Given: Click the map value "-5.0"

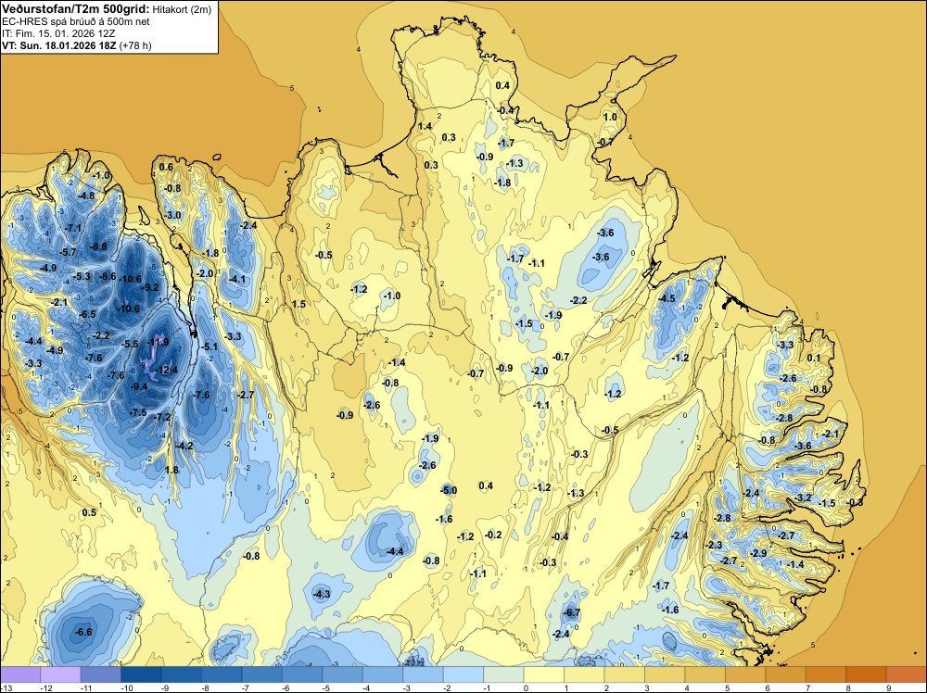Looking at the screenshot, I should click(x=449, y=490).
